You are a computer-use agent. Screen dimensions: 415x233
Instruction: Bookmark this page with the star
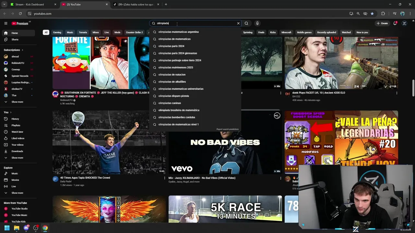(x=372, y=14)
